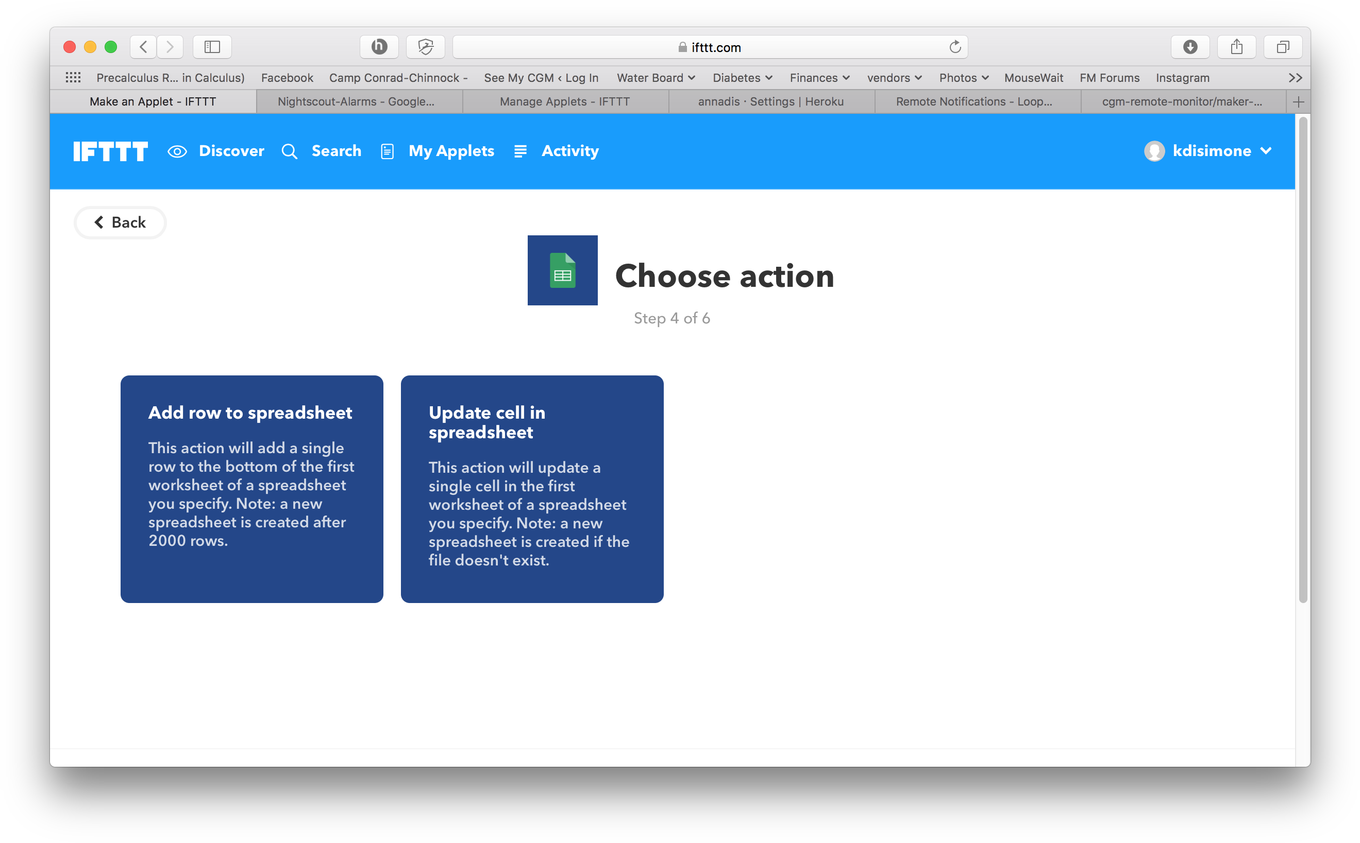
Task: Click the Share toolbar icon
Action: (x=1236, y=47)
